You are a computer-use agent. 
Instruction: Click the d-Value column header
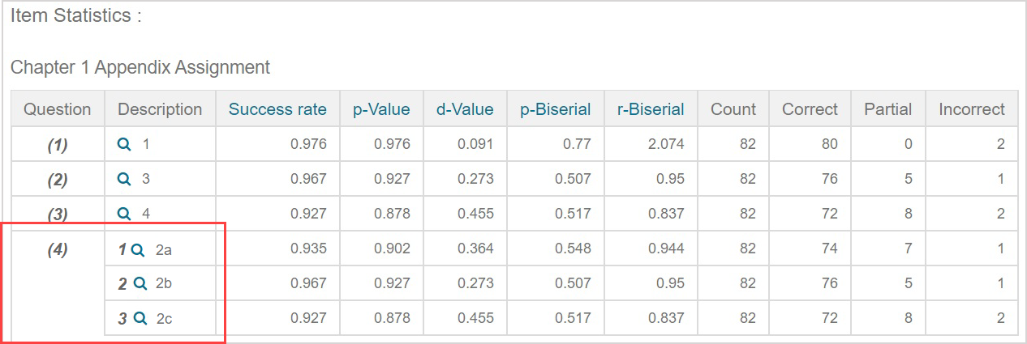tap(465, 109)
